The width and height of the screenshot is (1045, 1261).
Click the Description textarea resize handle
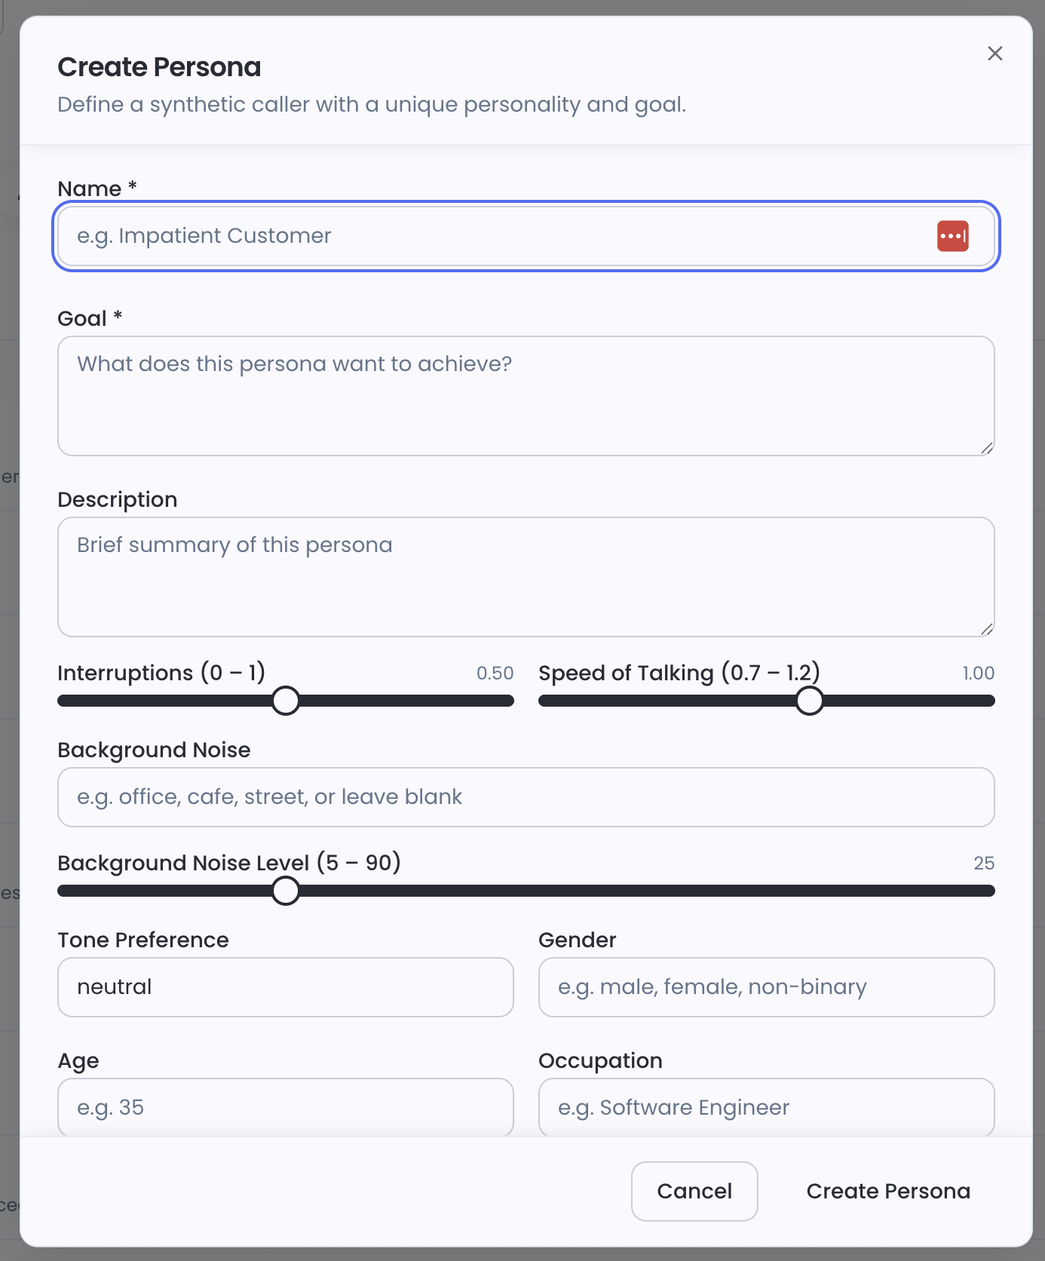pyautogui.click(x=988, y=628)
